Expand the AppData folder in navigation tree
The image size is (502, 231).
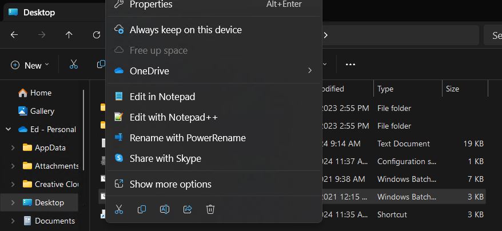pos(13,148)
